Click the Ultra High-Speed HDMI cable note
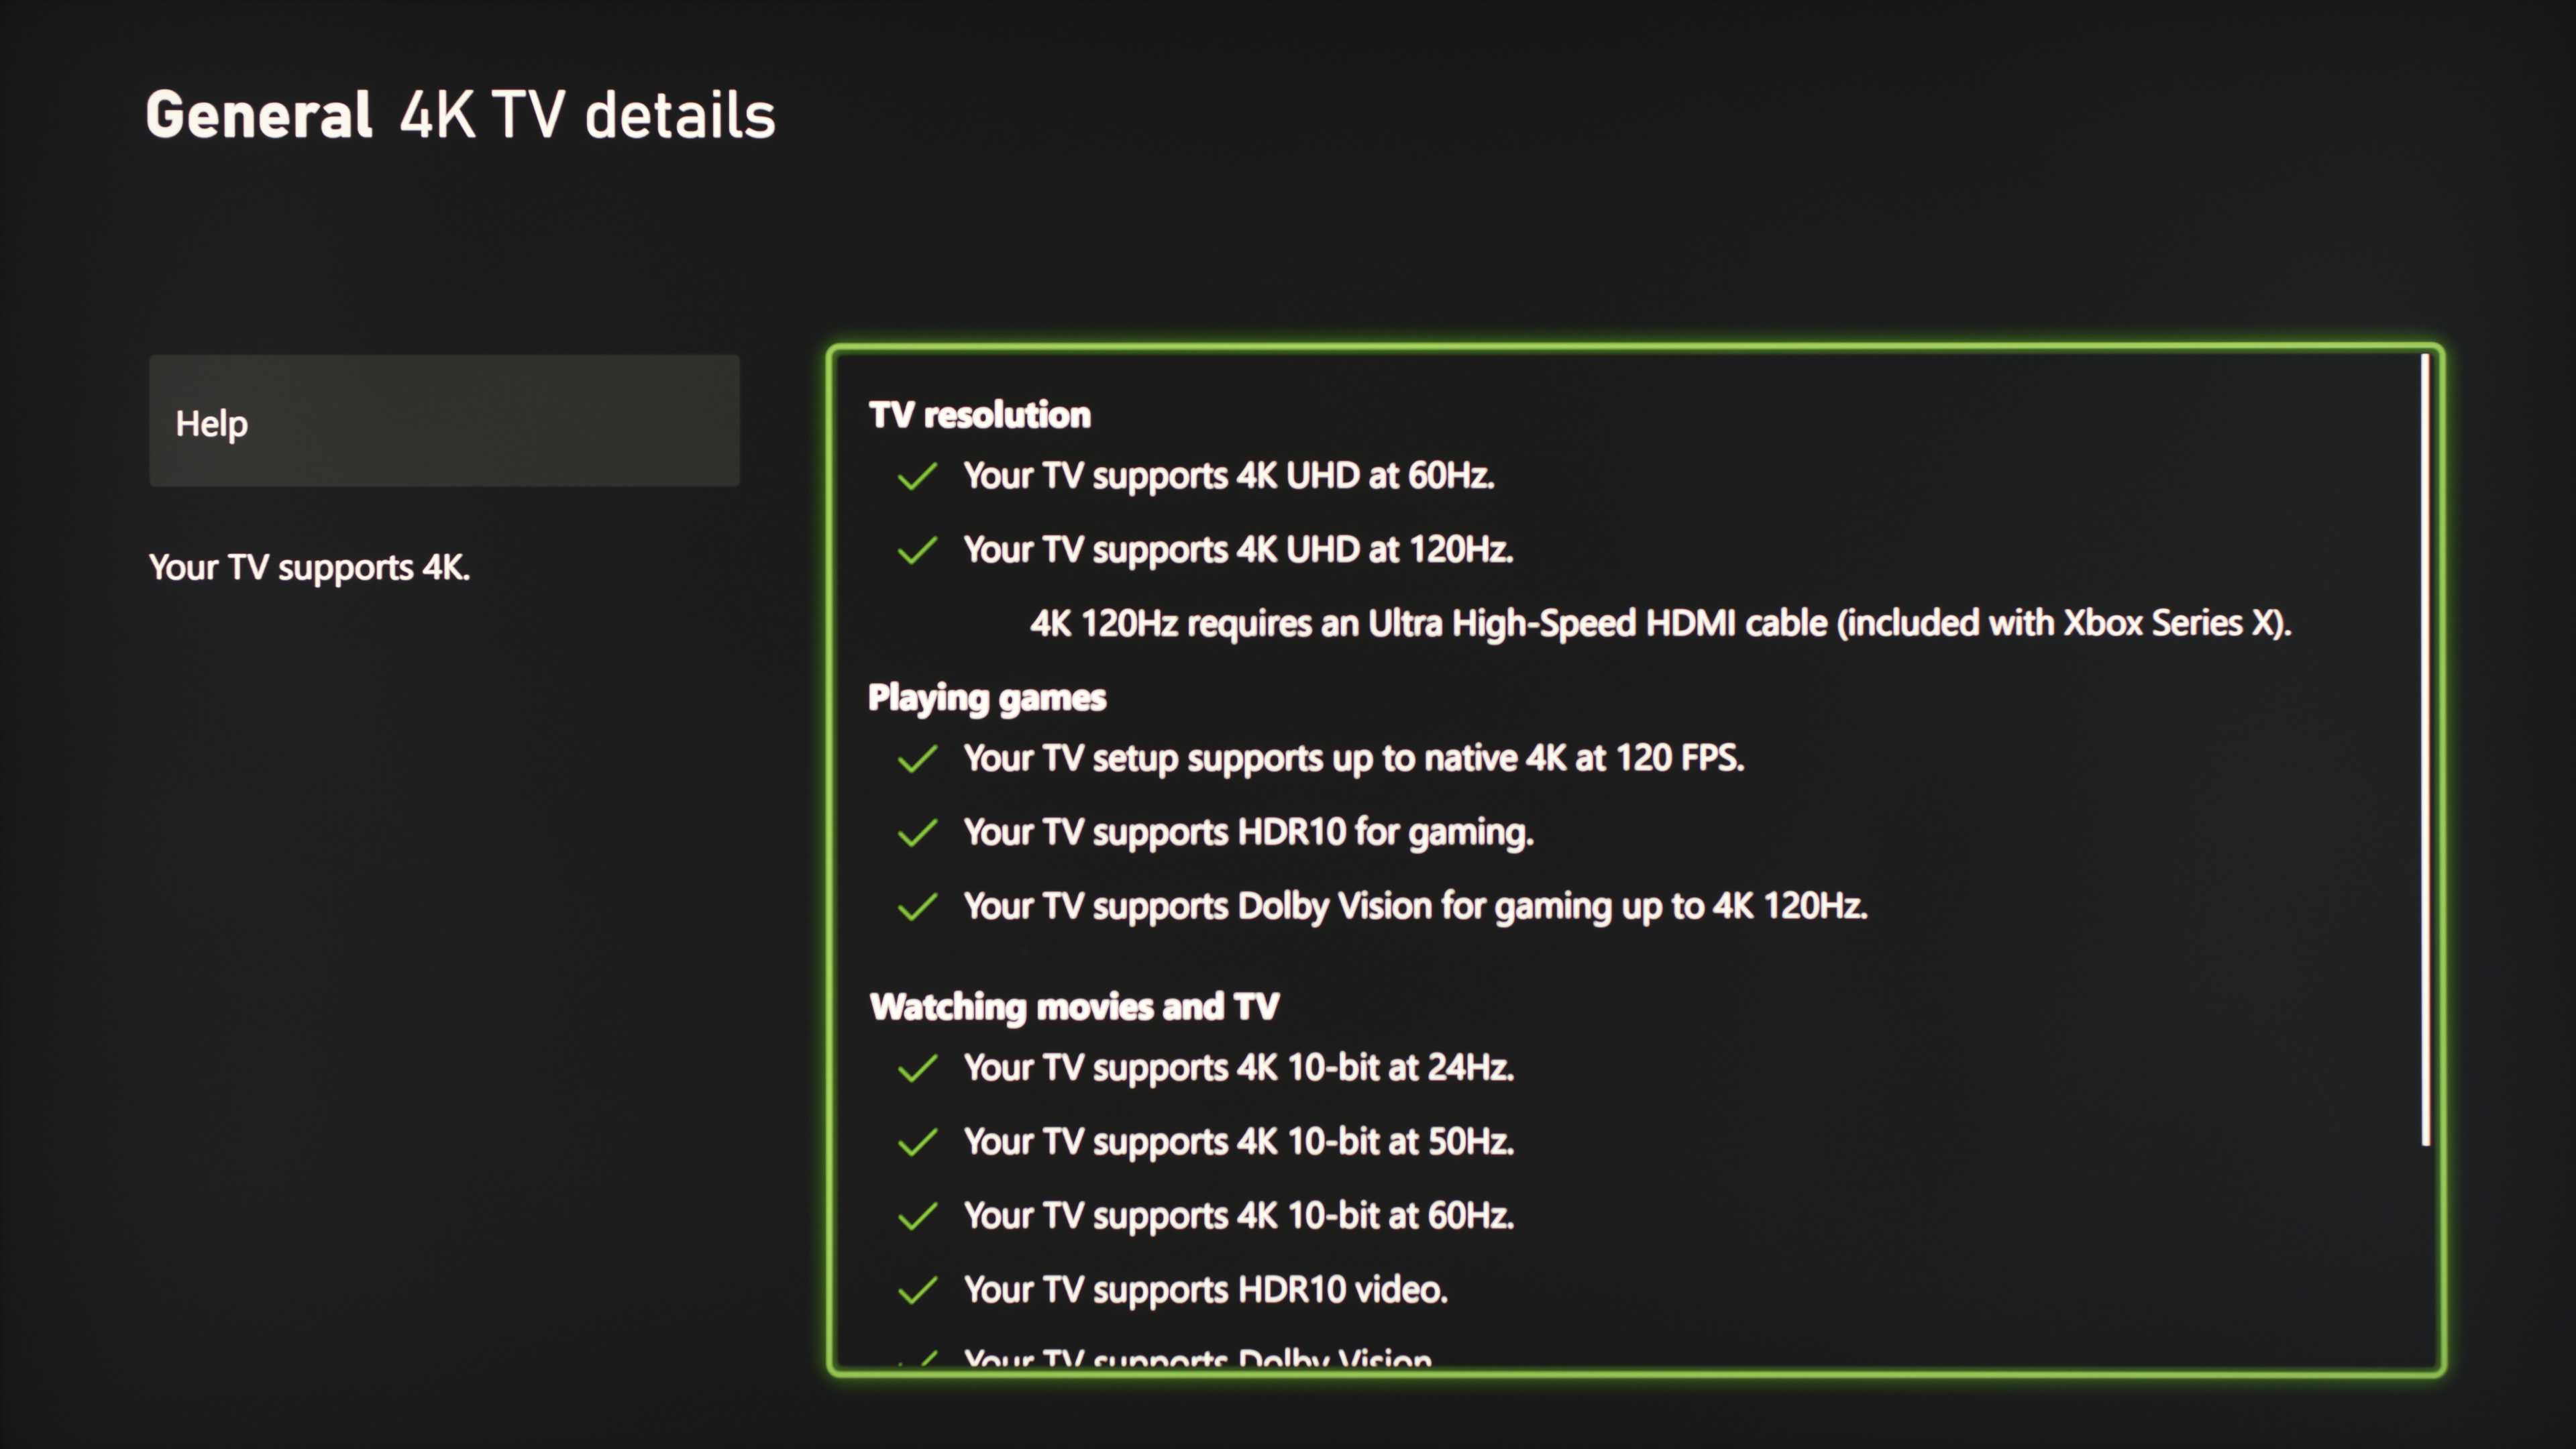Screen dimensions: 2576x1449 click(1660, 623)
